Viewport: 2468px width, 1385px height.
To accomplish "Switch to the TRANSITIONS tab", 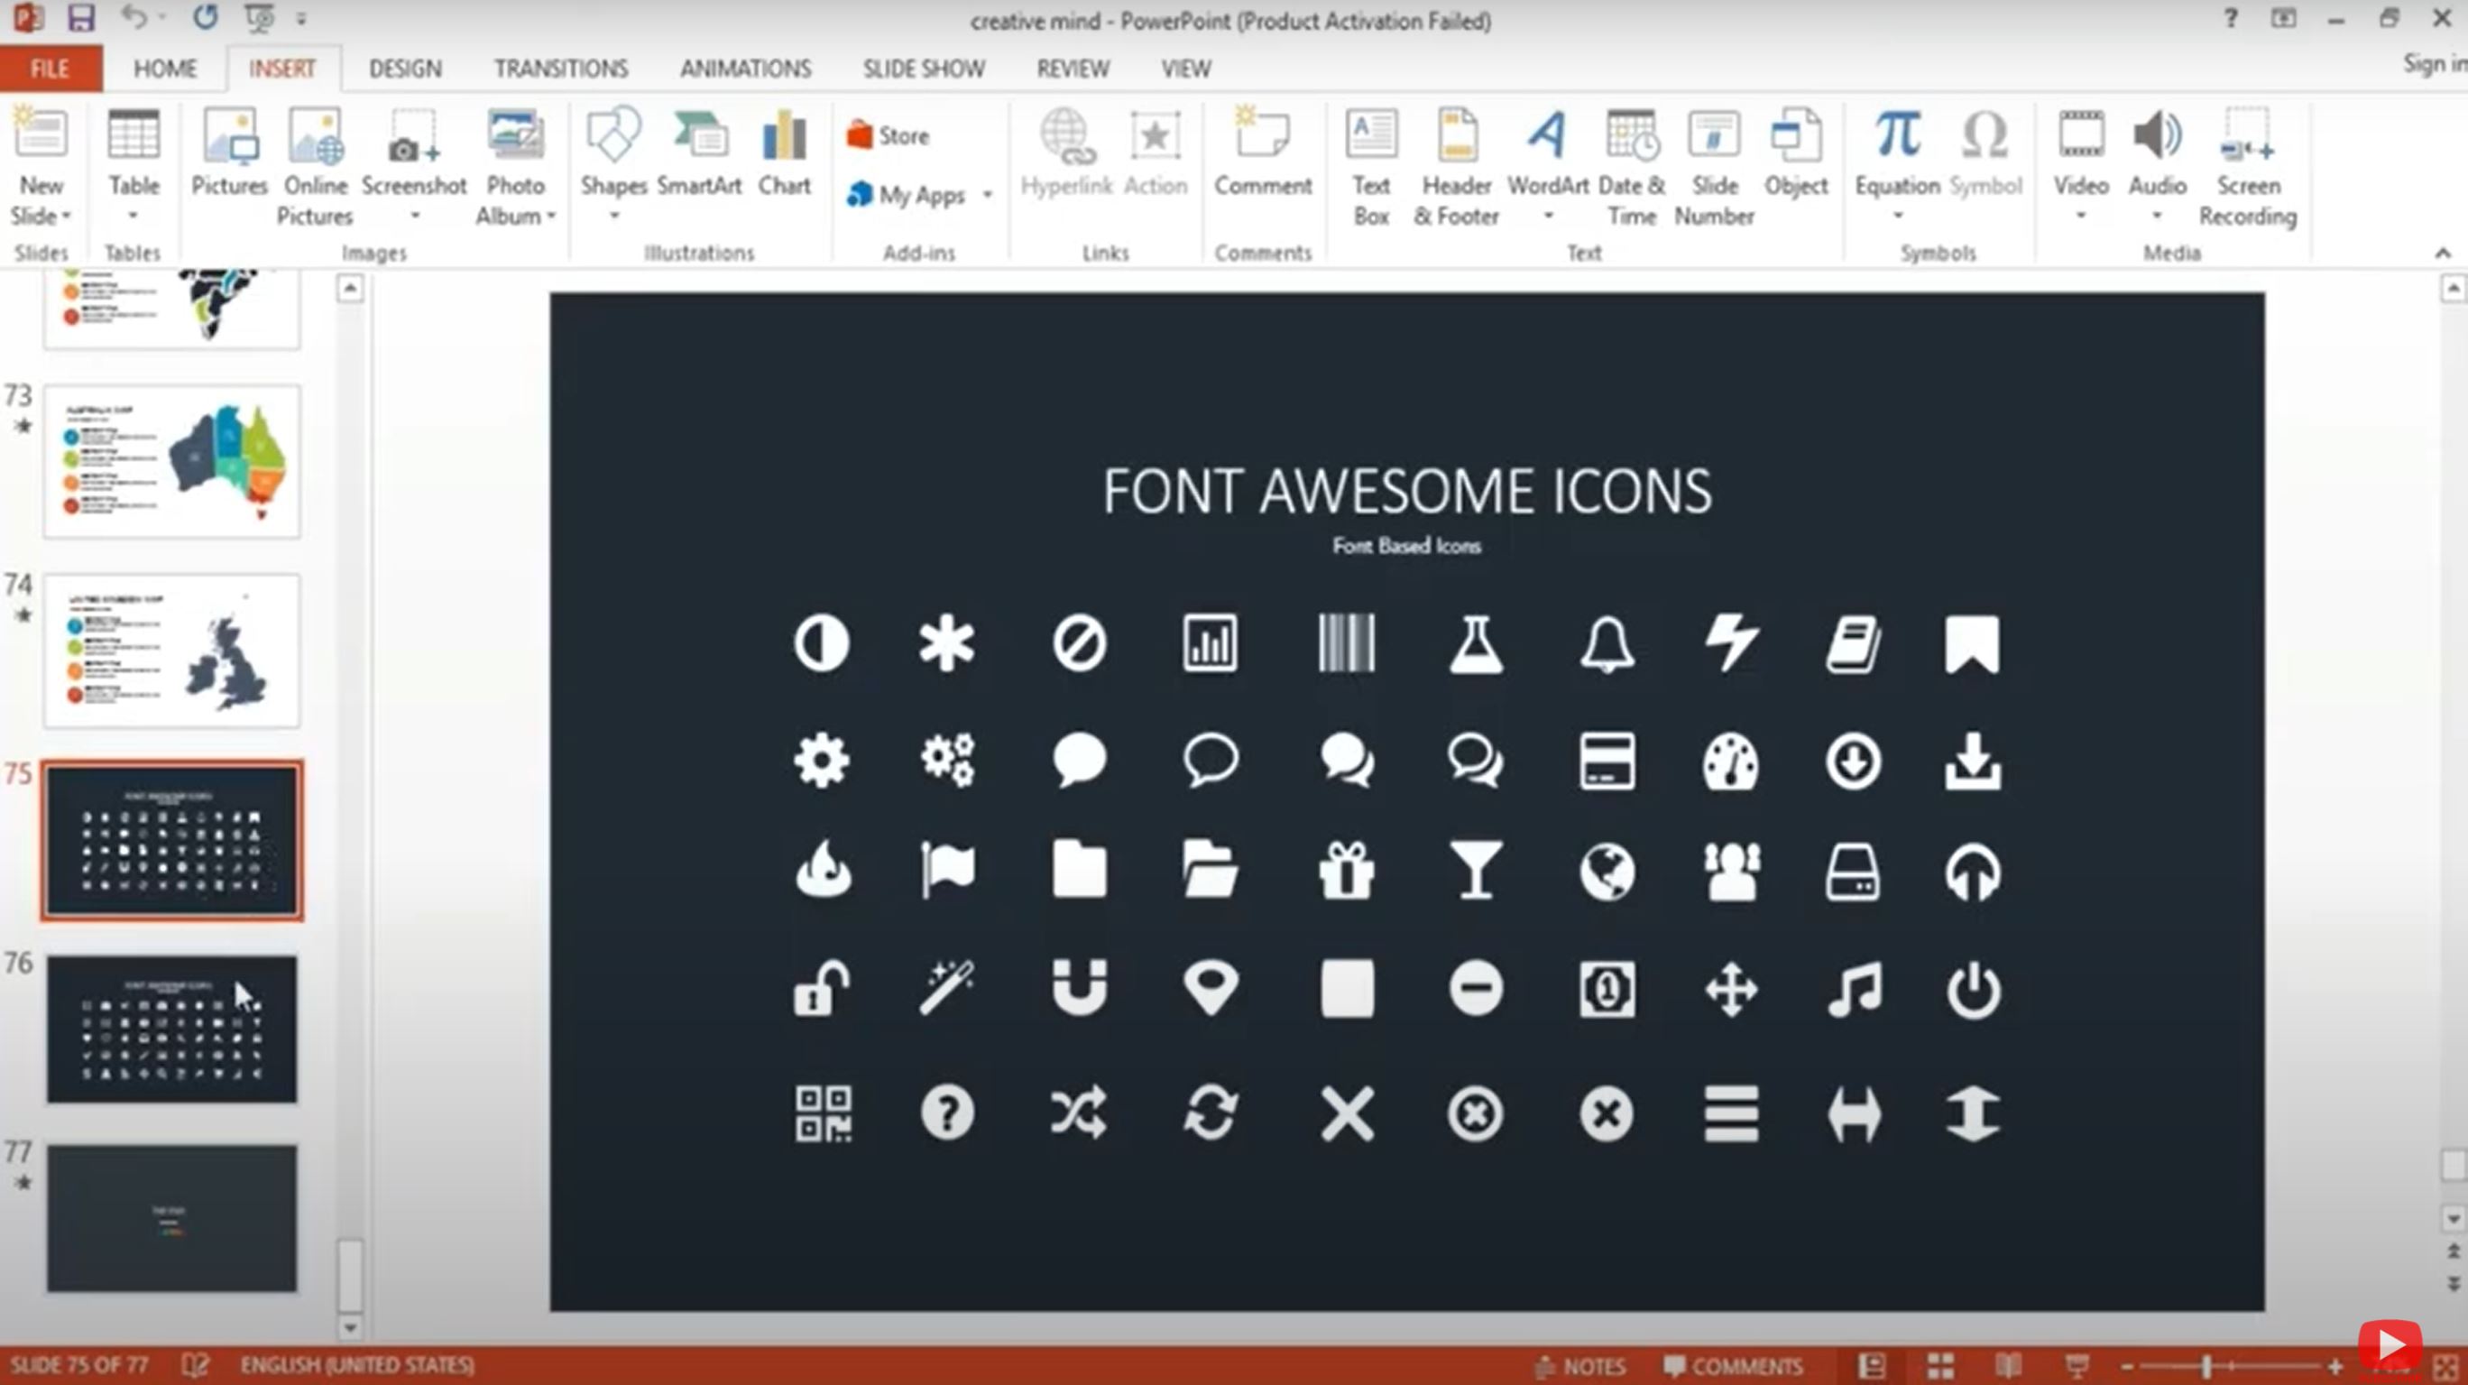I will click(560, 68).
